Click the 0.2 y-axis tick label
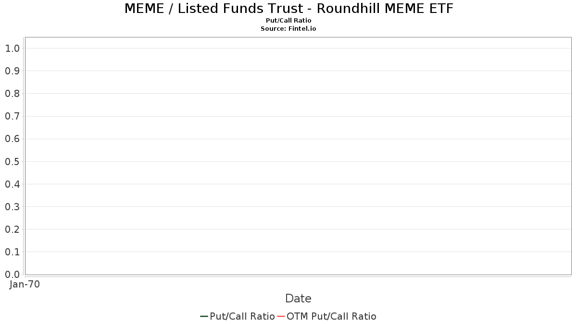Image resolution: width=577 pixels, height=324 pixels. [12, 229]
